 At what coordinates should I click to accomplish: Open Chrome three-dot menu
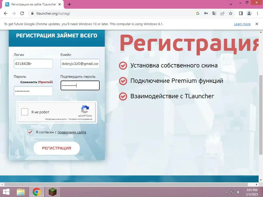coord(257,13)
